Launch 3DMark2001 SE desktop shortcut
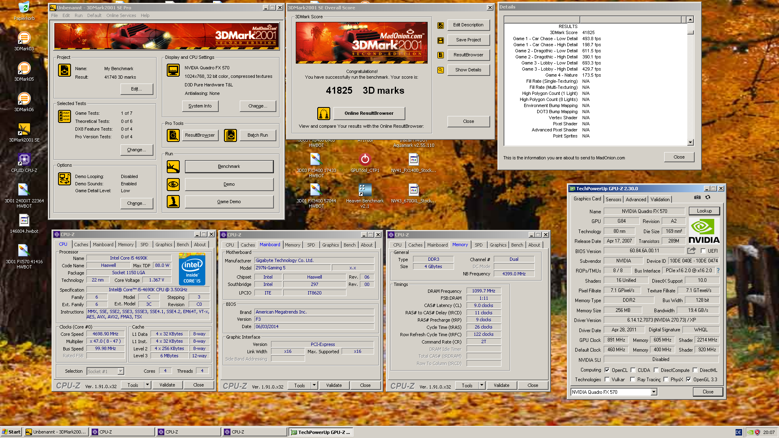Image resolution: width=779 pixels, height=438 pixels. click(24, 132)
